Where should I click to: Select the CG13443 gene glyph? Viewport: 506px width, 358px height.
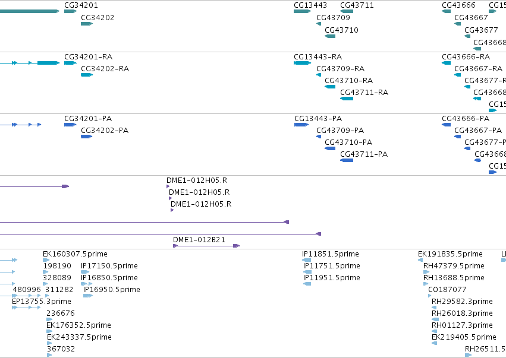303,11
